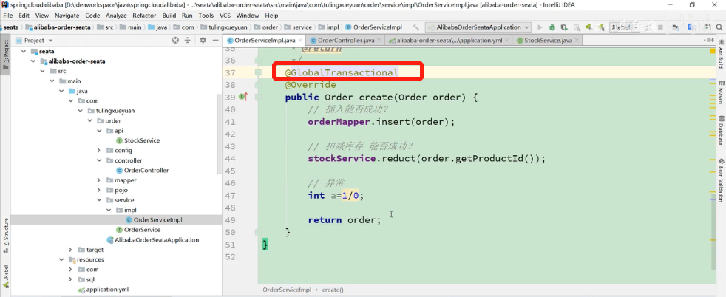Switch to the StockService.java editor tab

546,41
